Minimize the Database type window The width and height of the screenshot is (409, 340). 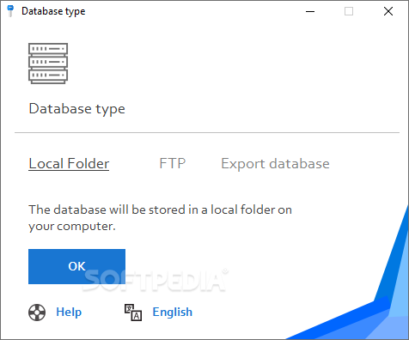click(310, 11)
